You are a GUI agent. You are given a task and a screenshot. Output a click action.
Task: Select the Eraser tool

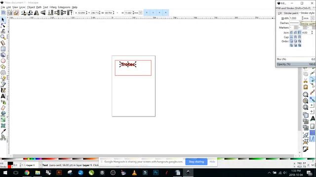[x=3, y=108]
